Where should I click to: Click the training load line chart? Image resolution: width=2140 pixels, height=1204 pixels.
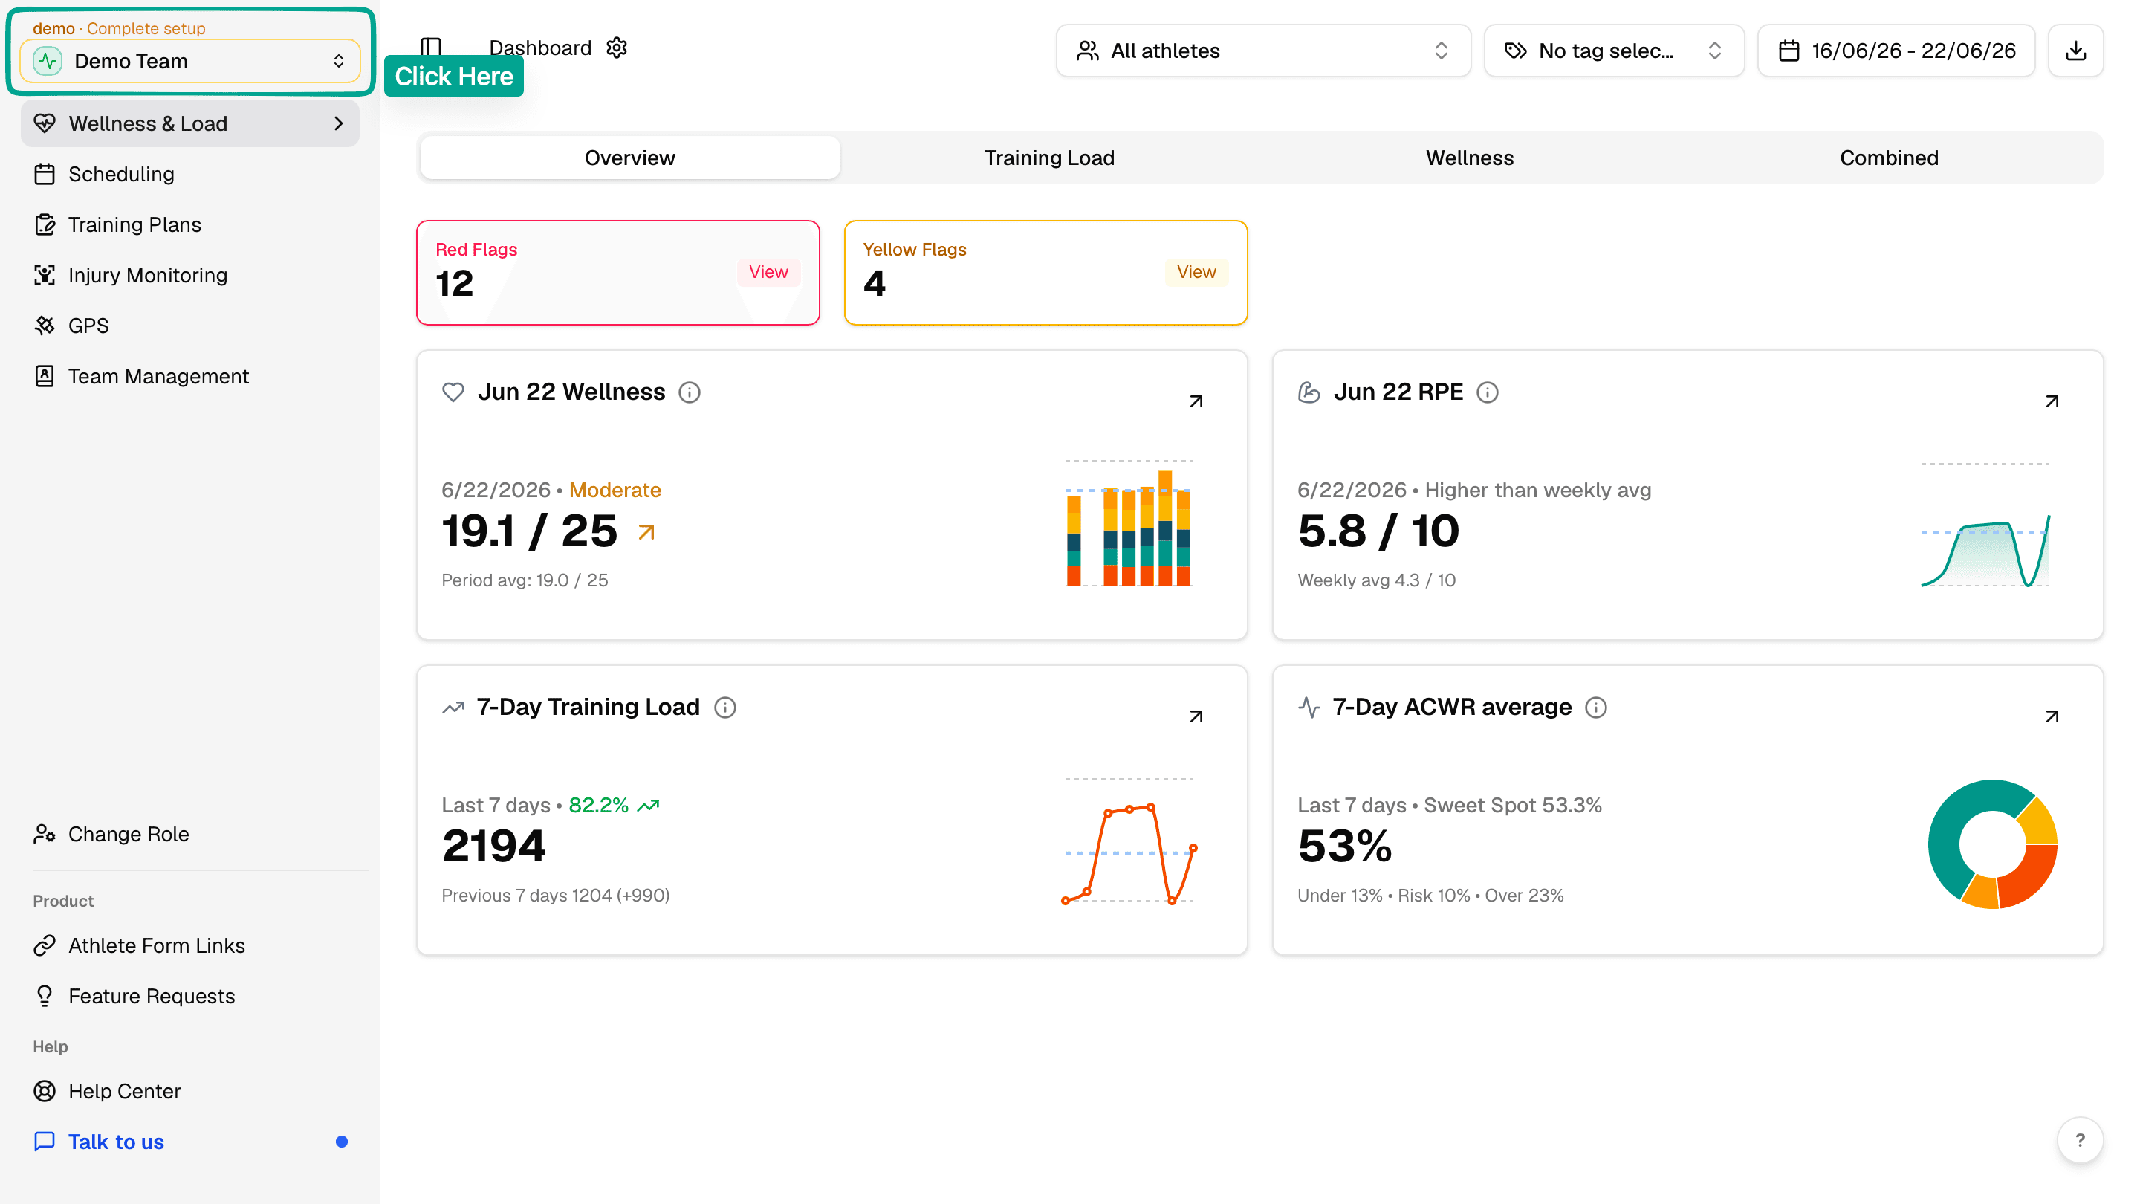coord(1129,840)
